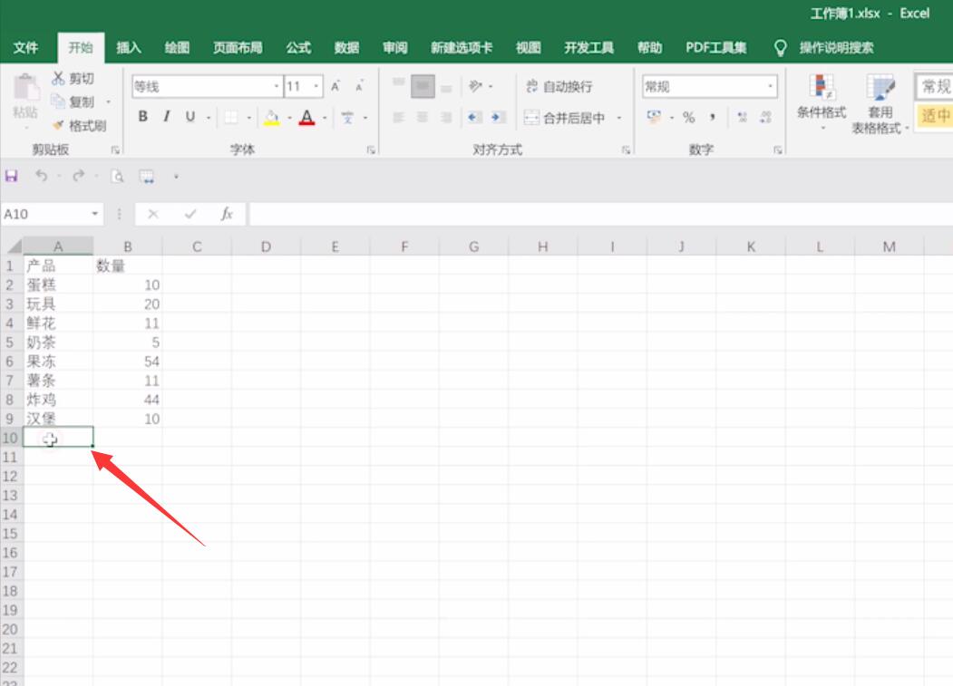This screenshot has width=953, height=686.
Task: Open the Name Box dropdown arrow
Action: pyautogui.click(x=95, y=214)
